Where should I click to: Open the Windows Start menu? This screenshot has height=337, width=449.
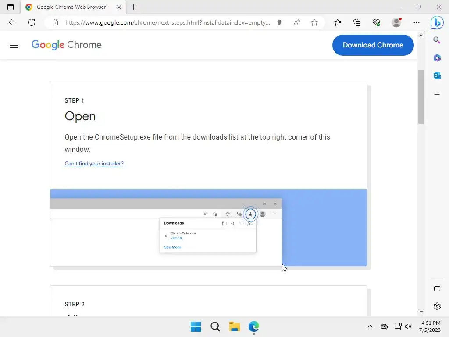(196, 326)
